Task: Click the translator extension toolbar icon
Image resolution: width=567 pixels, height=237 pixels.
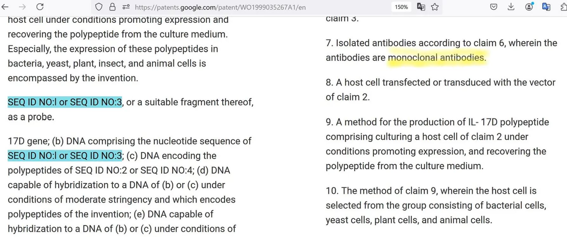Action: (x=546, y=7)
